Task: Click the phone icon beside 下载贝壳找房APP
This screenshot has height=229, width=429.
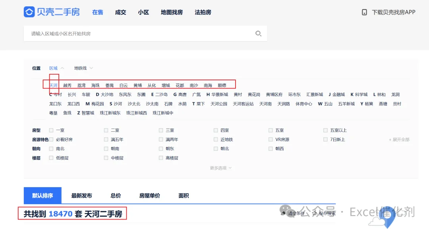Action: coord(364,12)
